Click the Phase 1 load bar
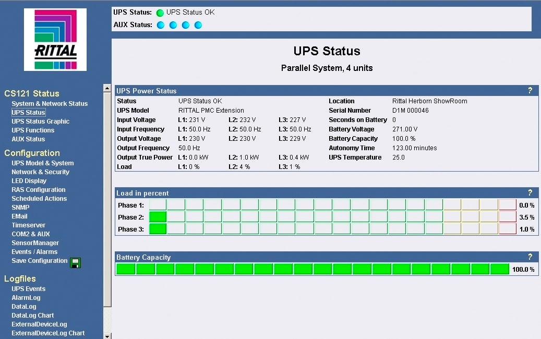541x339 pixels. pyautogui.click(x=333, y=205)
